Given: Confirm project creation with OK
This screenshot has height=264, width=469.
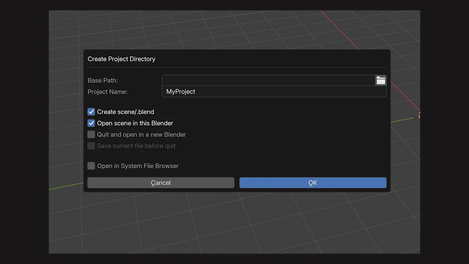Looking at the screenshot, I should point(313,183).
